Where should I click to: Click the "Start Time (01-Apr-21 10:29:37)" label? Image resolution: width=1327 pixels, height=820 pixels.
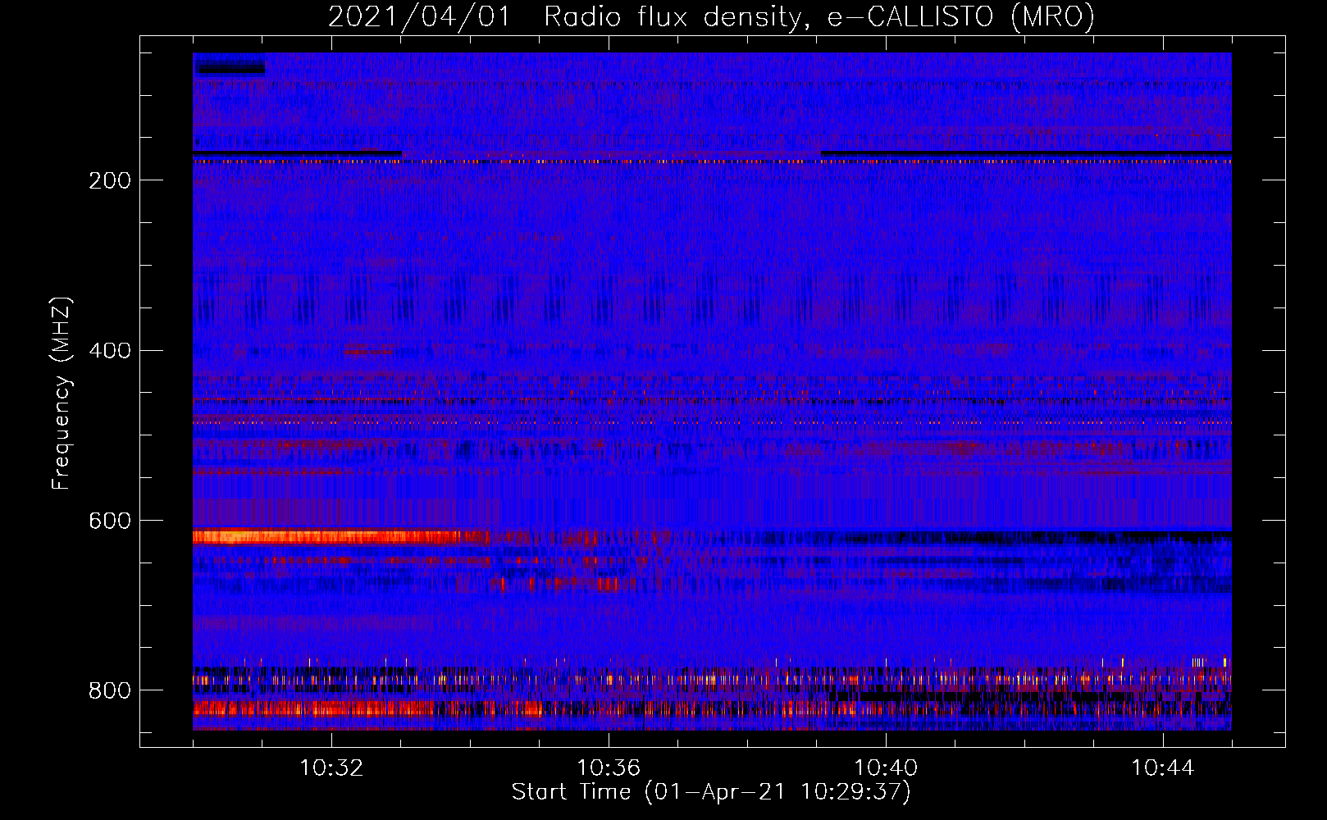(x=711, y=792)
